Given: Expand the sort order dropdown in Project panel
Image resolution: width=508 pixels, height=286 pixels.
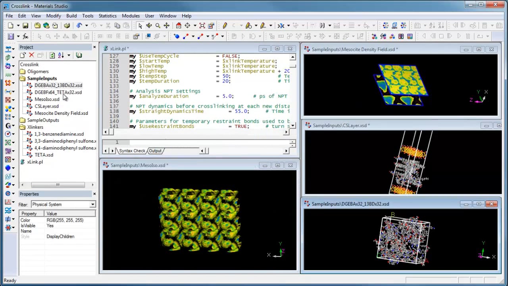Looking at the screenshot, I should pos(69,55).
